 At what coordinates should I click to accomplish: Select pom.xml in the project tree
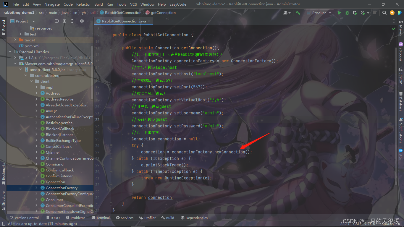pyautogui.click(x=32, y=46)
